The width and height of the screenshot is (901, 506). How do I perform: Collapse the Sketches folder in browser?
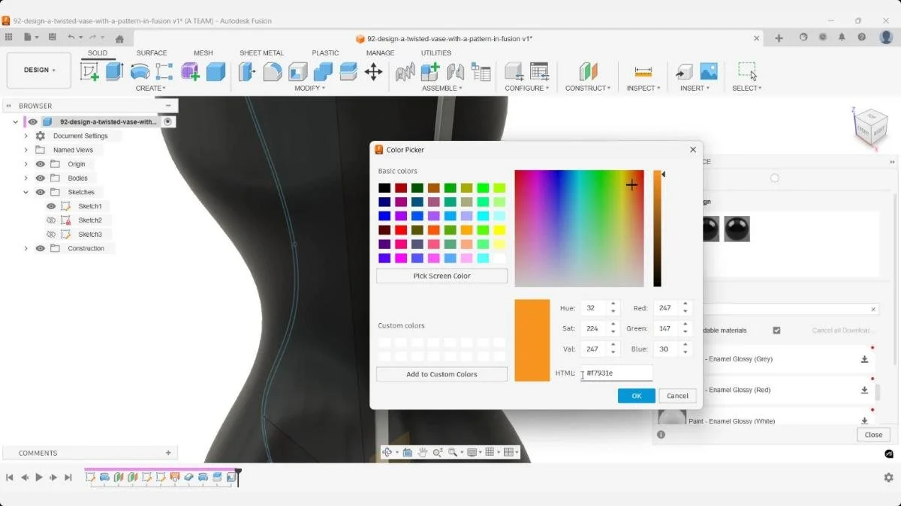pos(26,192)
